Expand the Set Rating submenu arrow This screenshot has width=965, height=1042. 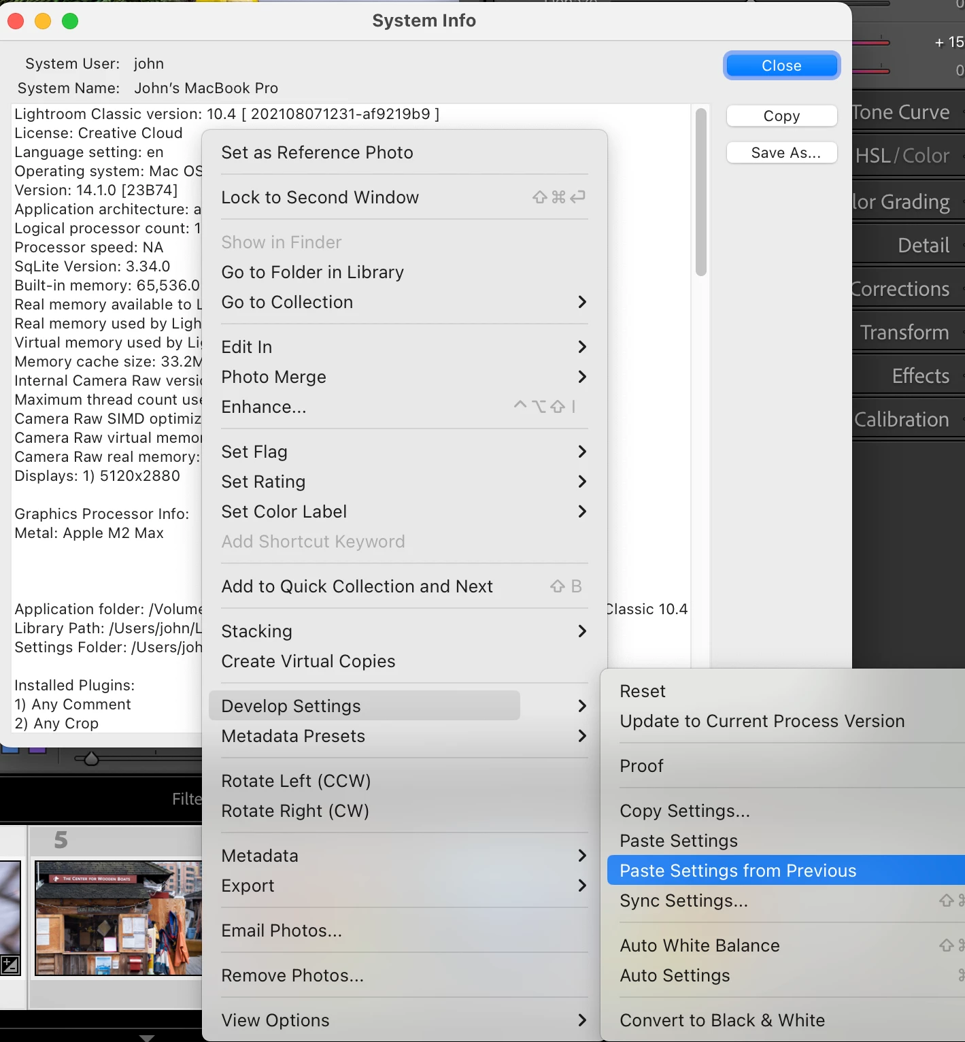582,482
